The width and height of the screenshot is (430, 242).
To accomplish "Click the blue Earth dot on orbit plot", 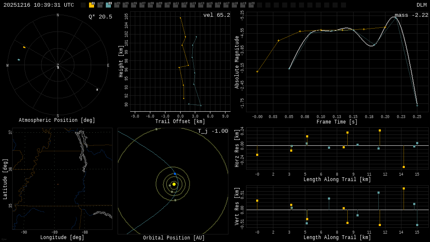I will tap(175, 174).
